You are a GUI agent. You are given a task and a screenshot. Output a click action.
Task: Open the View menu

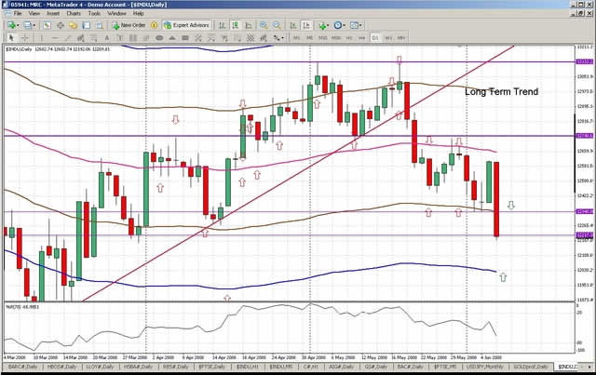34,13
